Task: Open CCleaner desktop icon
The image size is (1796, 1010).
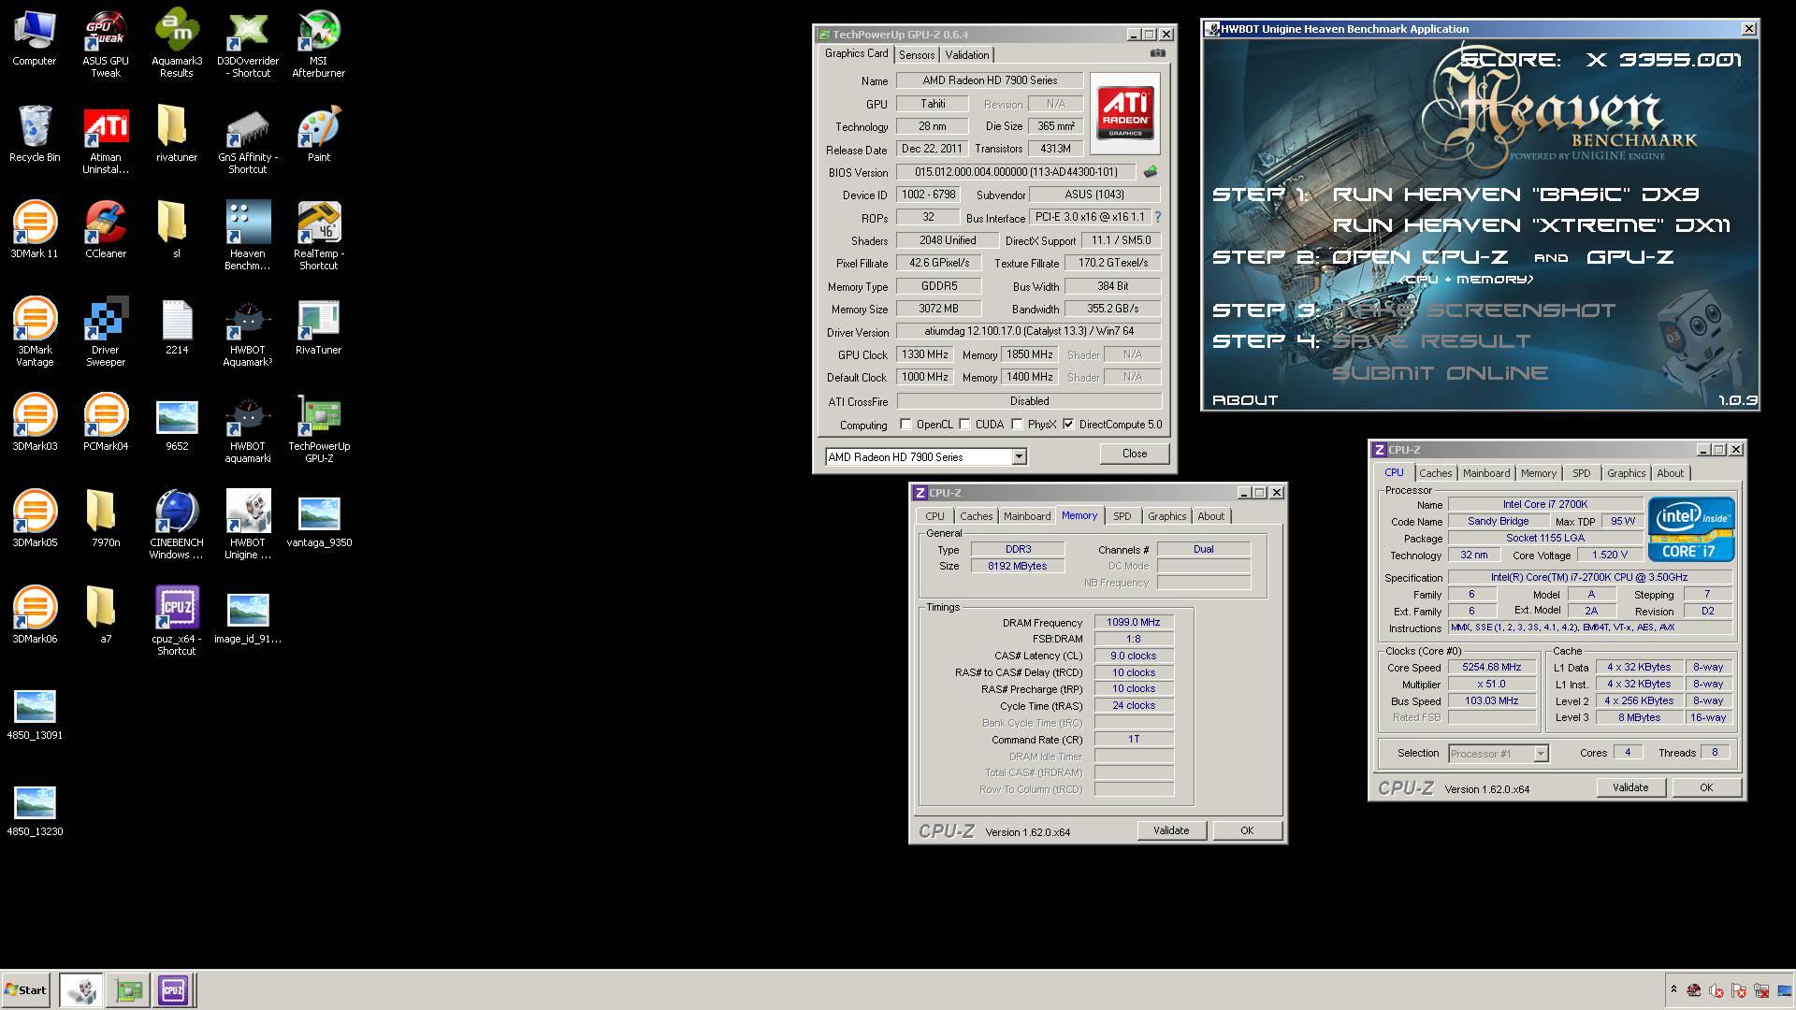Action: [106, 230]
